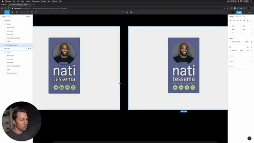Image resolution: width=254 pixels, height=143 pixels.
Task: Toggle the eye icon on the hovered Silly Card layer
Action: click(x=31, y=48)
